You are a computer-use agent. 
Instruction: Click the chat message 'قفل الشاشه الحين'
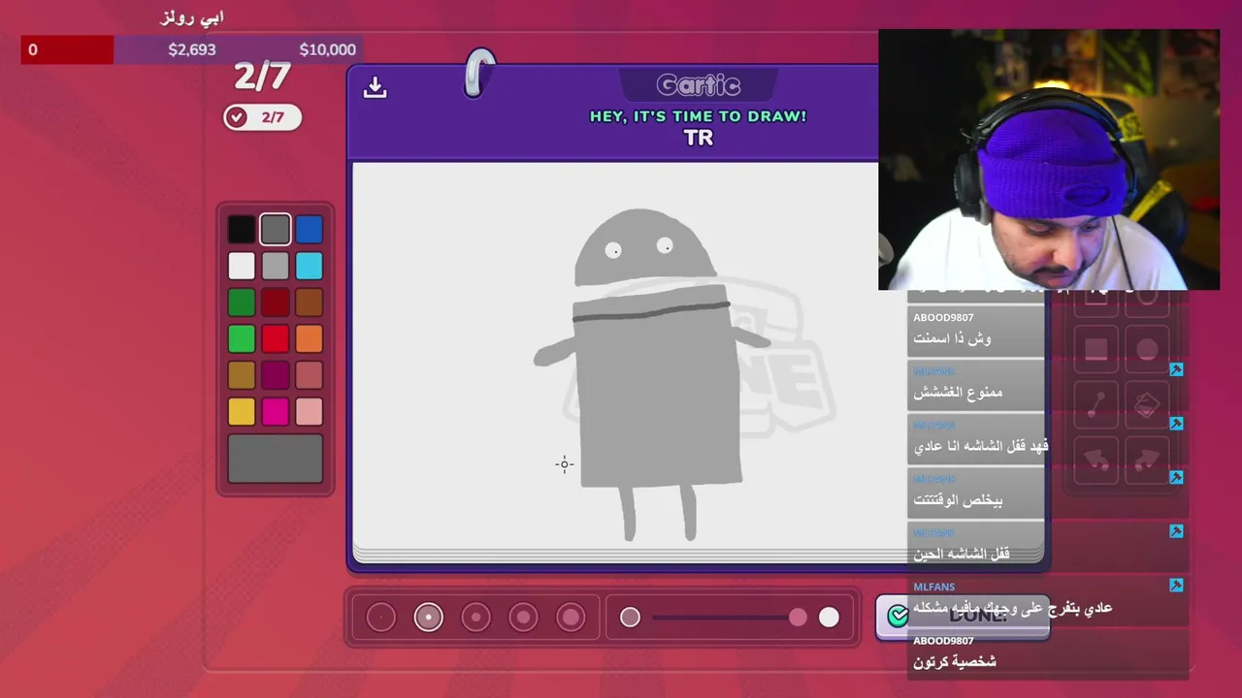[962, 554]
